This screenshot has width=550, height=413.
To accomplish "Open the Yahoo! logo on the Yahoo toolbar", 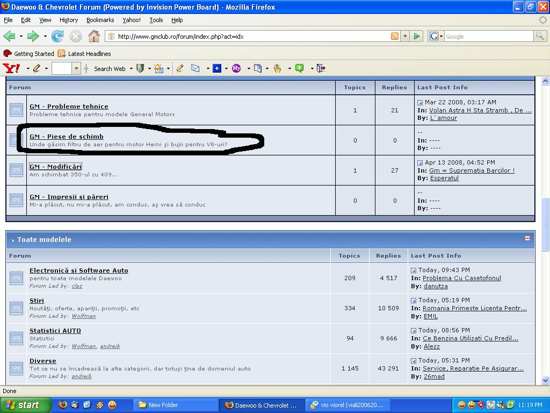I will (12, 68).
